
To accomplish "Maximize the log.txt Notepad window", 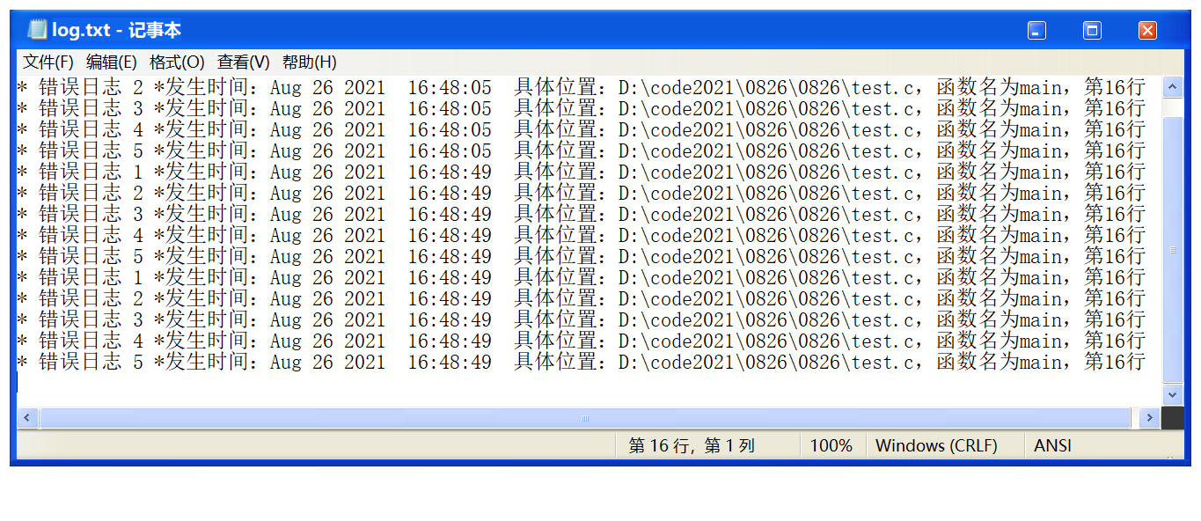I will (x=1092, y=31).
